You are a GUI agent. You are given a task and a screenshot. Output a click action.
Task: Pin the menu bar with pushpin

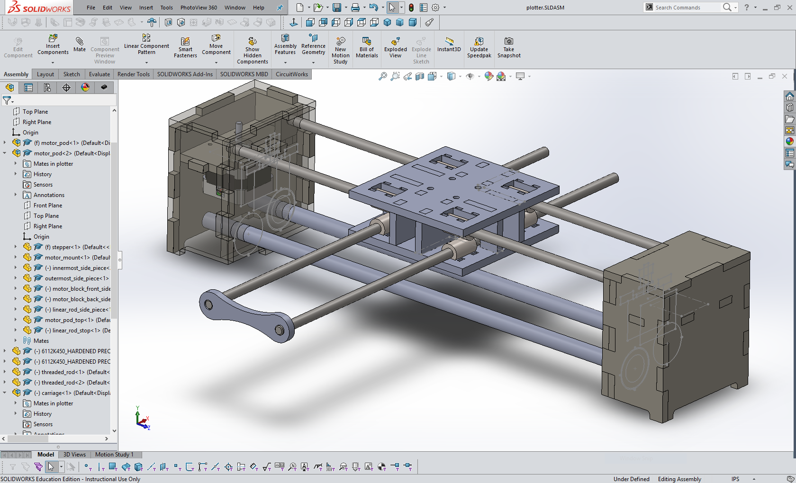[x=280, y=8]
